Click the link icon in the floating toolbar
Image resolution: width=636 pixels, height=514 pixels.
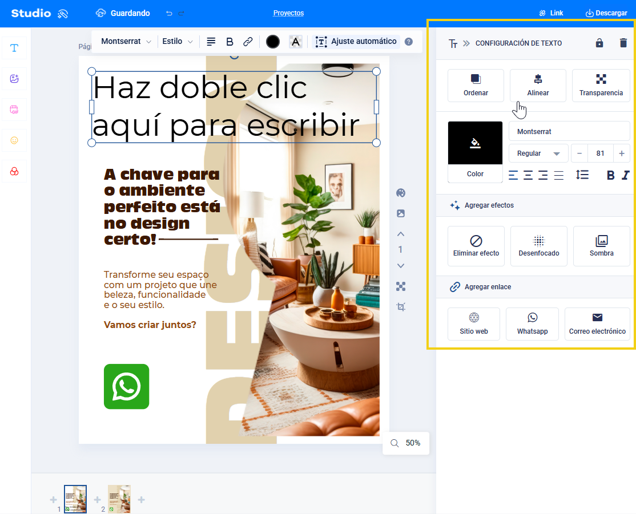248,41
